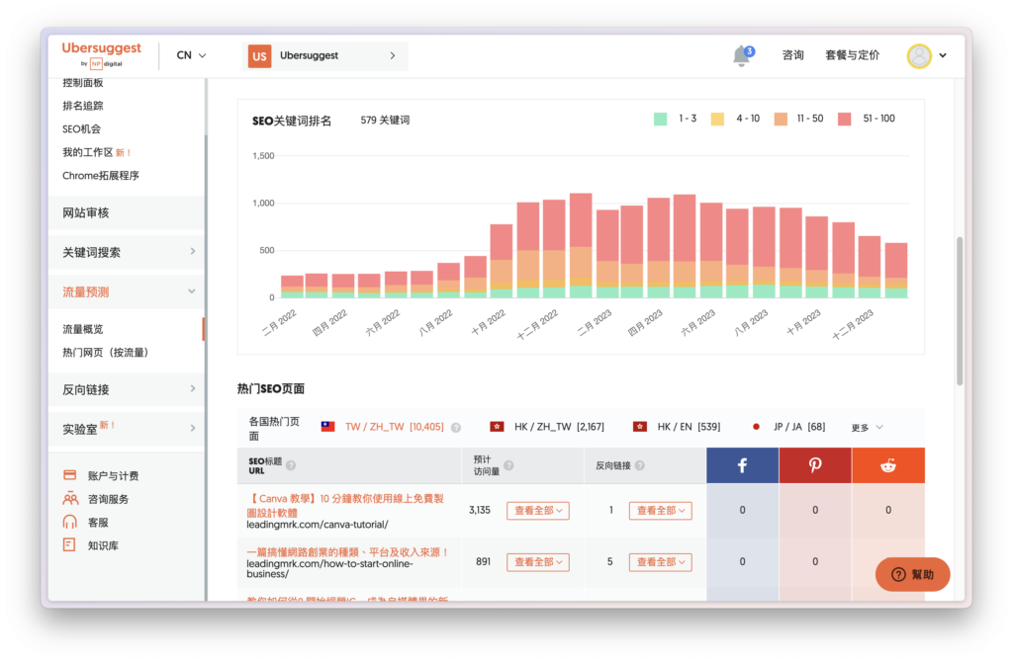This screenshot has width=1013, height=662.
Task: Click the leadingmrk.com/canva-tutorial/ URL text
Action: (318, 525)
